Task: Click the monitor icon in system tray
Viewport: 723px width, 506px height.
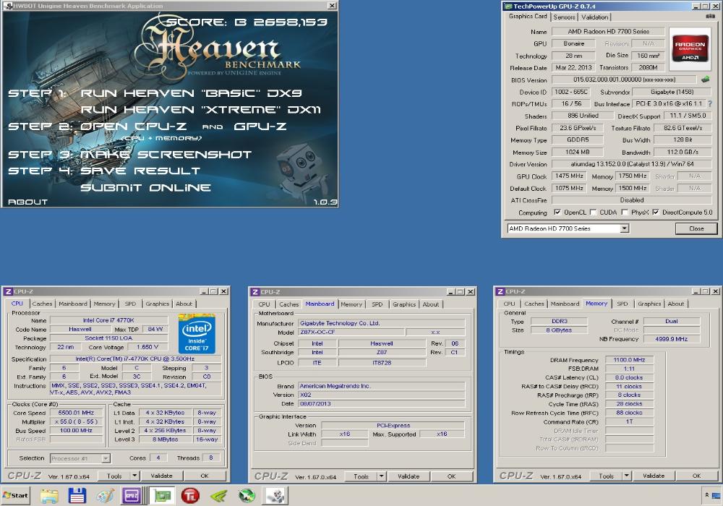Action: coord(716,495)
